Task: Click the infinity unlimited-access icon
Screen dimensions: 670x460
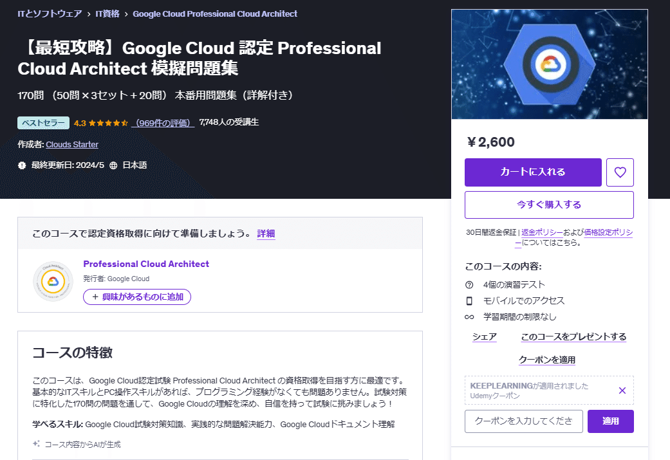Action: point(469,317)
